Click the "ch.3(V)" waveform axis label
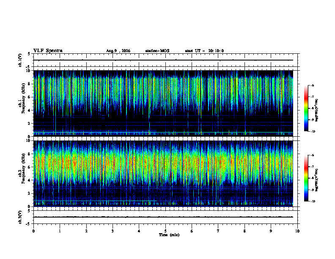The width and height of the screenshot is (335, 259). (x=20, y=217)
